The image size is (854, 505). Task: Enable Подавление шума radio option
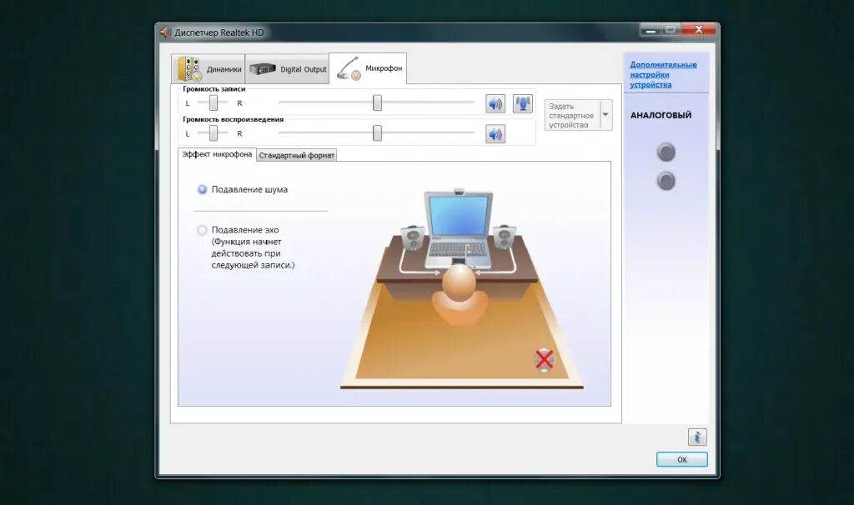pyautogui.click(x=202, y=189)
